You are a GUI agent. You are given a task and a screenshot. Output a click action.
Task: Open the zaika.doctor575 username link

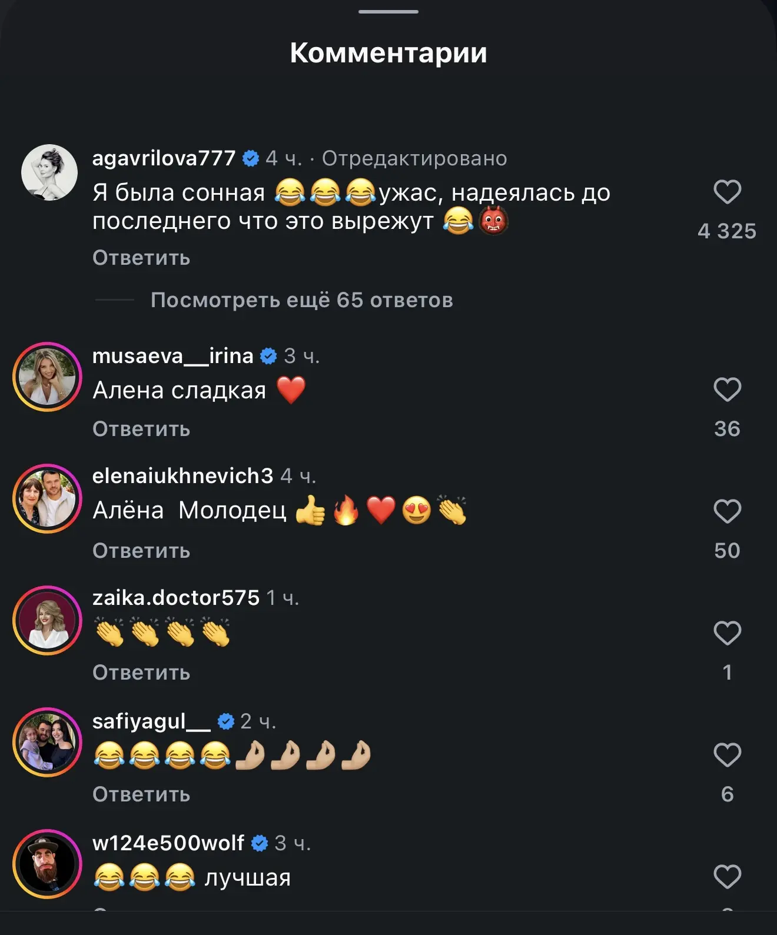176,598
